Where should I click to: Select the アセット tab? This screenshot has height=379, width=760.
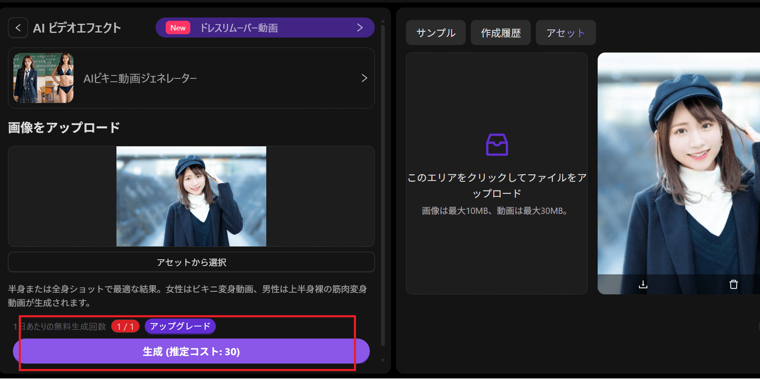566,32
